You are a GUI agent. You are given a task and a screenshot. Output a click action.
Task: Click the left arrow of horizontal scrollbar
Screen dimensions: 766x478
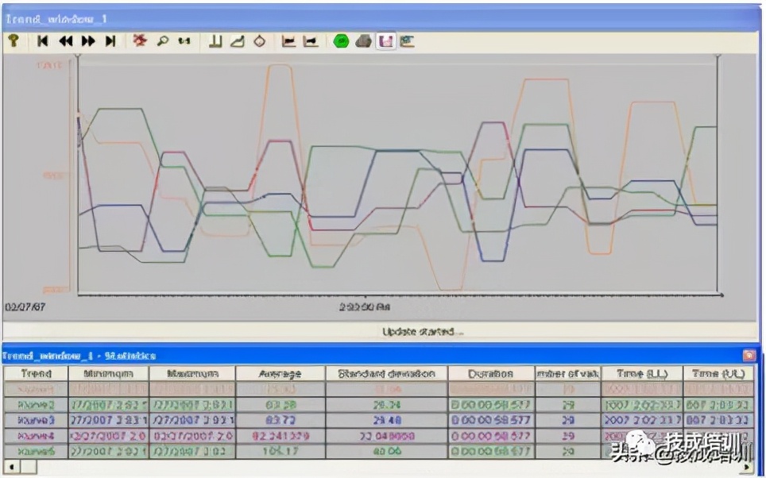click(x=10, y=465)
